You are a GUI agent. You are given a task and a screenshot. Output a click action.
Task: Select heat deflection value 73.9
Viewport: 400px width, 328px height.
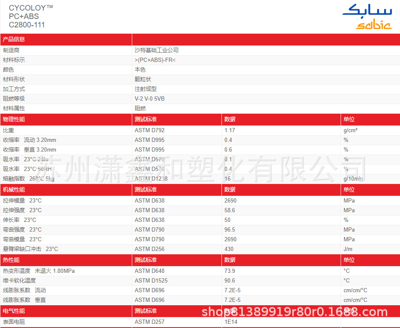pos(229,271)
